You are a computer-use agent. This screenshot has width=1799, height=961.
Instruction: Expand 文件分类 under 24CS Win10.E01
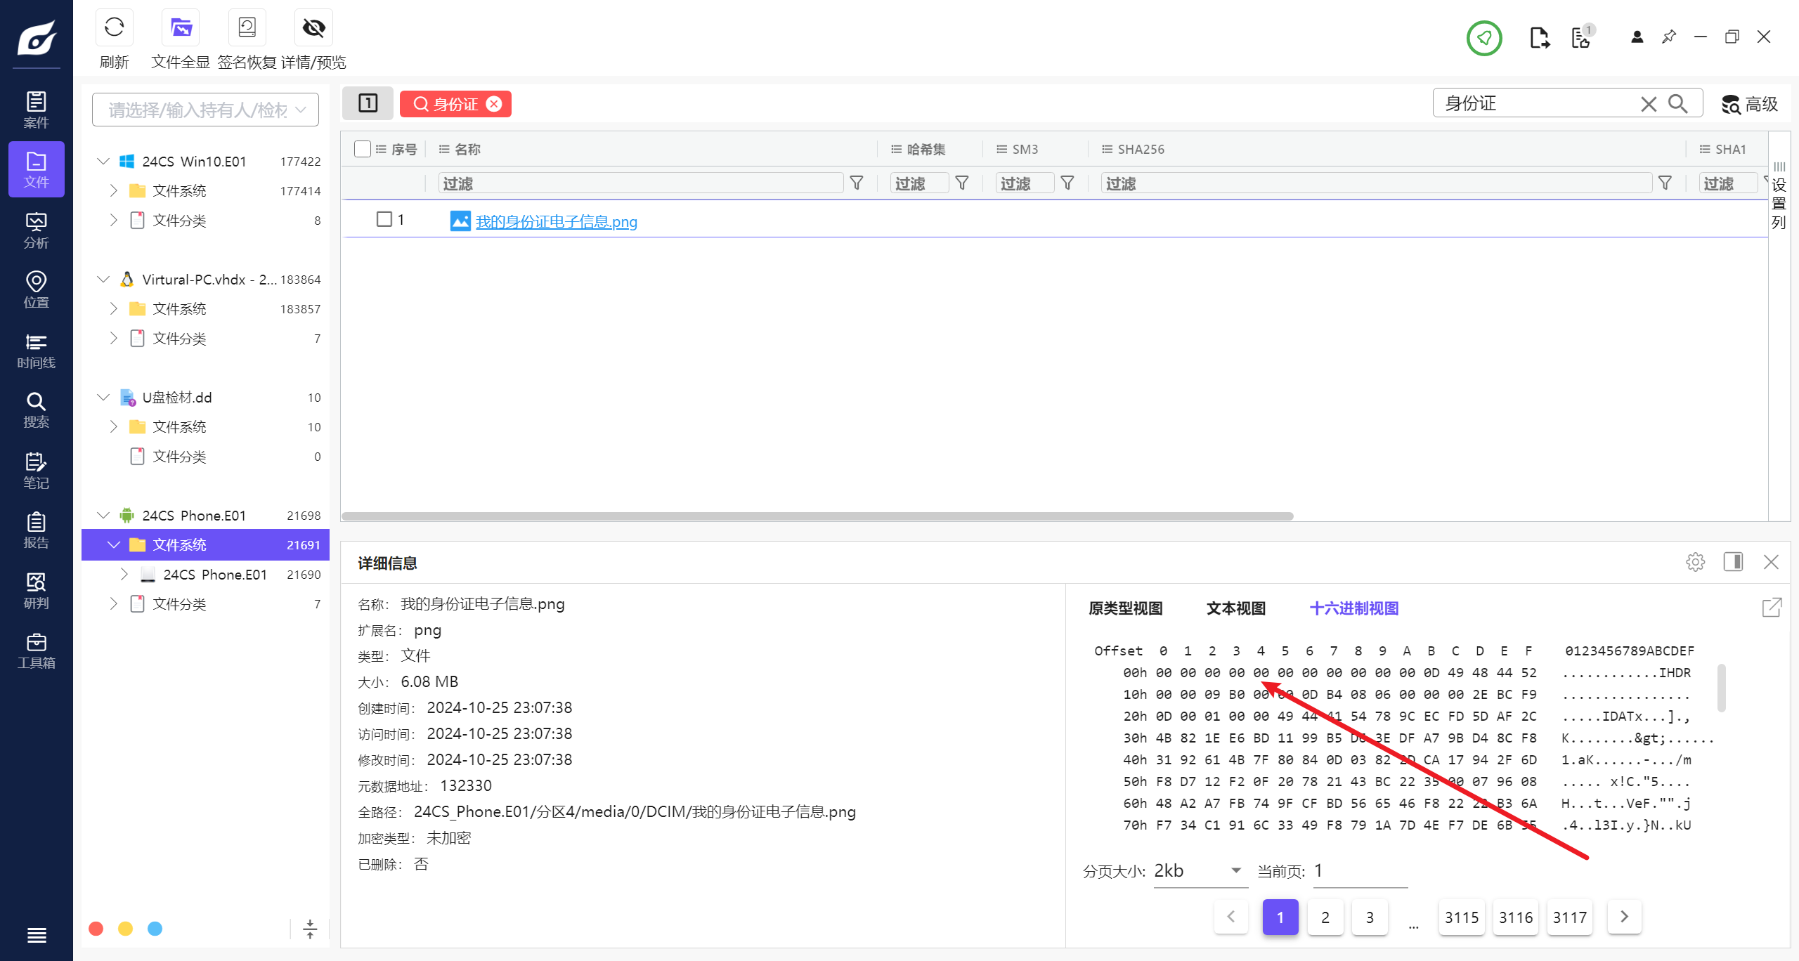pyautogui.click(x=114, y=221)
